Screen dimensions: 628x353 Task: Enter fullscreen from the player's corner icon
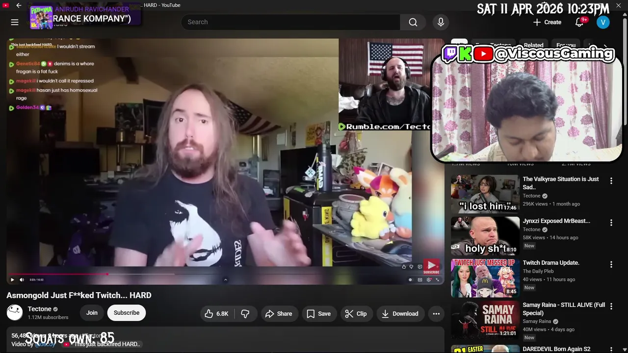coord(438,279)
